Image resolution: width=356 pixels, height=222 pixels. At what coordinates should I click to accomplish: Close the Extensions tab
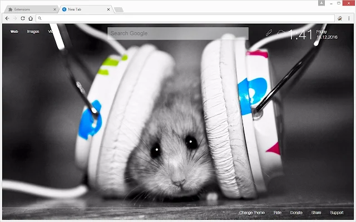55,9
